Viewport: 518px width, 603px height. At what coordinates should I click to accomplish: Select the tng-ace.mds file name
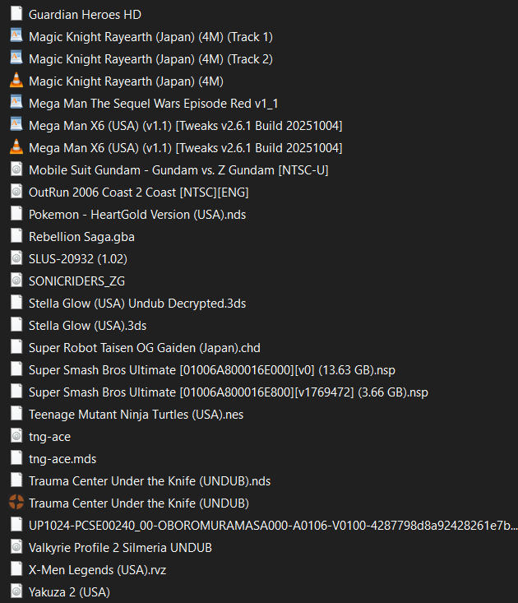coord(62,459)
